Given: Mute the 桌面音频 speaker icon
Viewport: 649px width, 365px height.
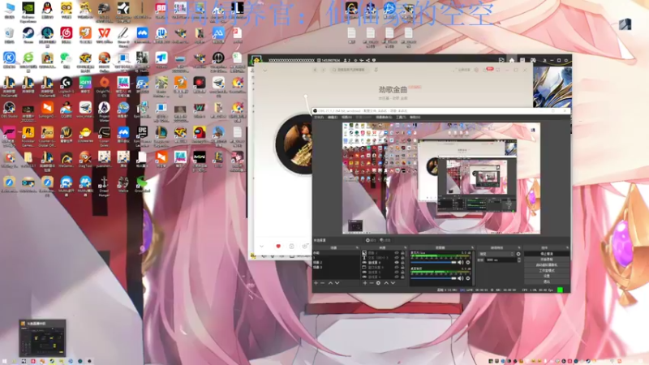Looking at the screenshot, I should pyautogui.click(x=460, y=278).
